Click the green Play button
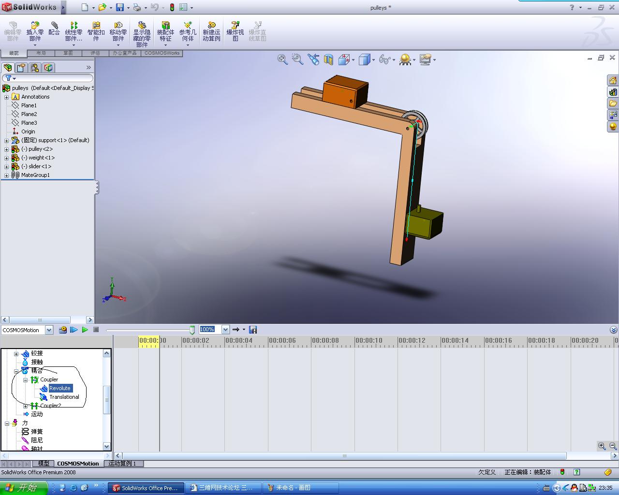 (85, 330)
